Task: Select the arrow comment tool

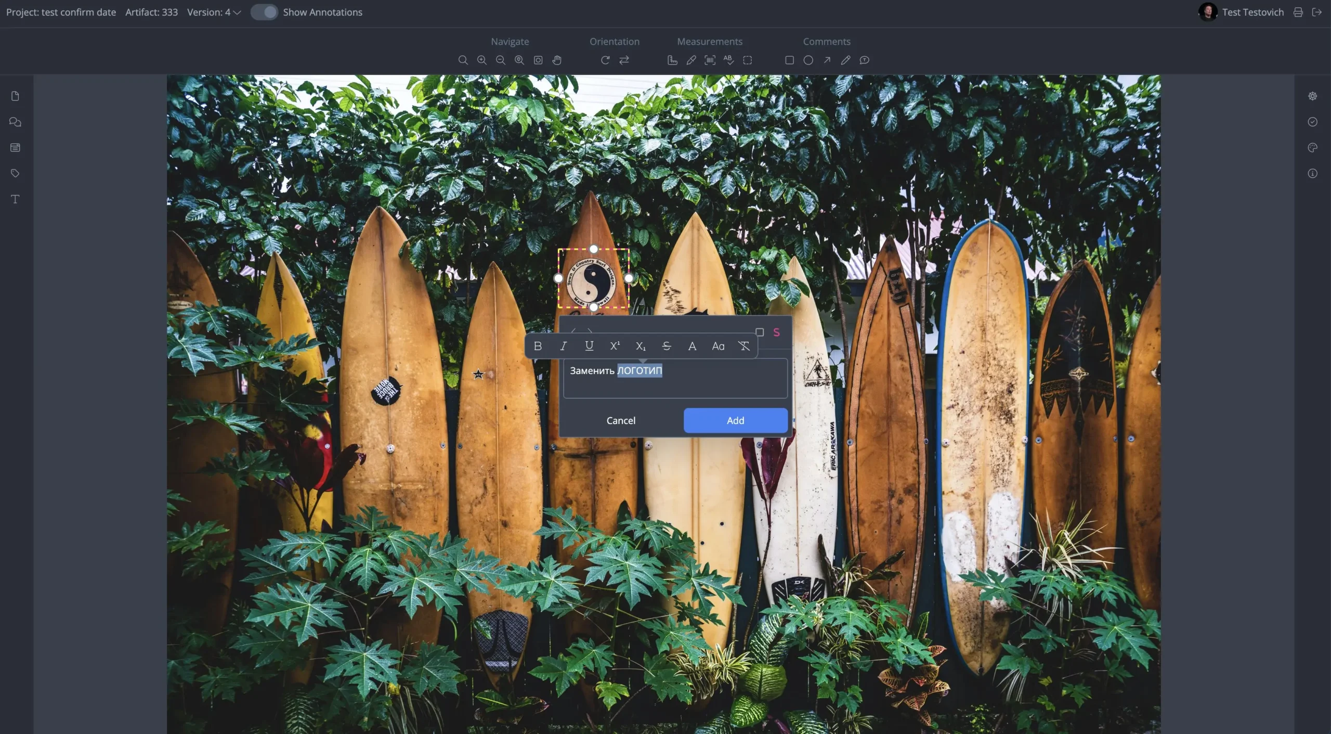Action: [x=827, y=60]
